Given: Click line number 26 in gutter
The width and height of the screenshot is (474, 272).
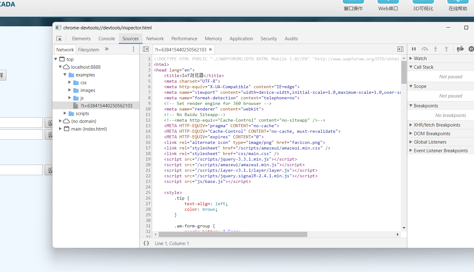Looking at the screenshot, I should pos(148,198).
